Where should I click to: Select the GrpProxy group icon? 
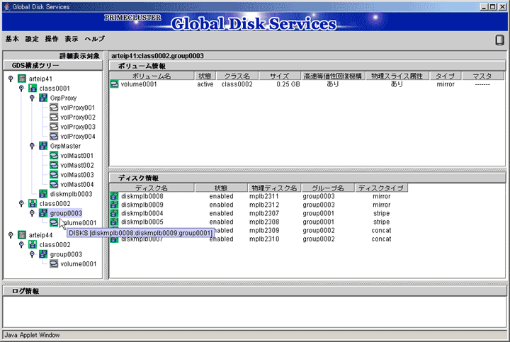[43, 98]
